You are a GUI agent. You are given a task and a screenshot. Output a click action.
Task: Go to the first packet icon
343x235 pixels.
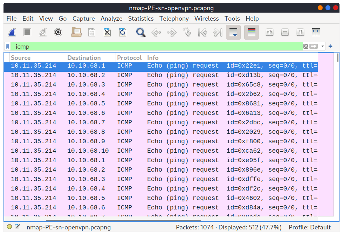pyautogui.click(x=203, y=32)
